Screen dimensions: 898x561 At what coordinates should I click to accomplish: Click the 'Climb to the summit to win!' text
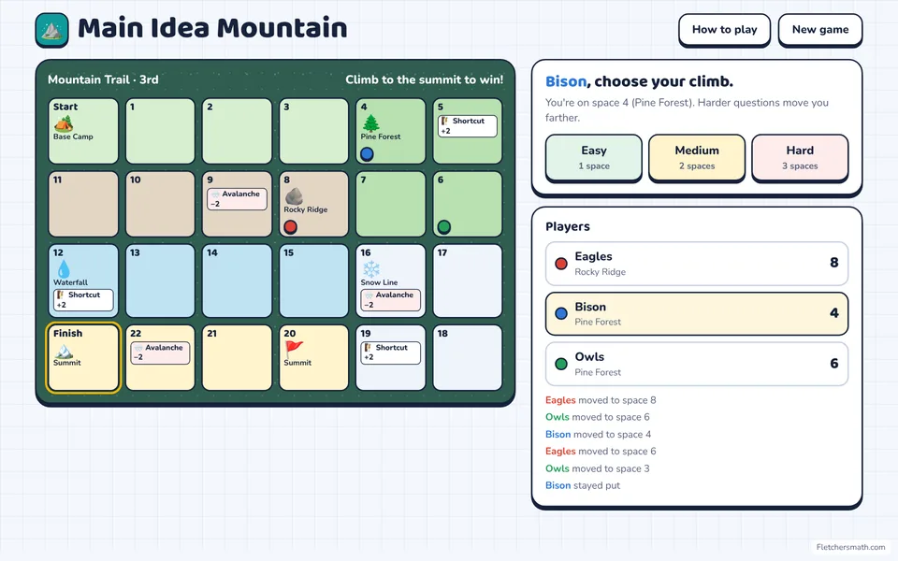click(425, 79)
